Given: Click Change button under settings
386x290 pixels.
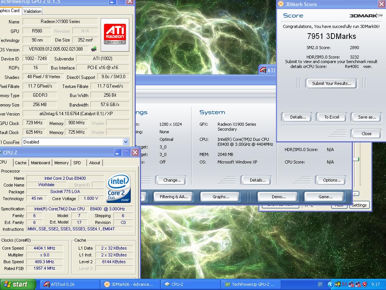Looking at the screenshot, I should point(172,180).
